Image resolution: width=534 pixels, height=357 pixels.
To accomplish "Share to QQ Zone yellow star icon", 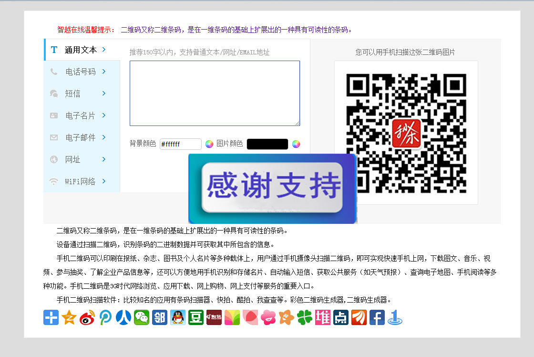I will 69,317.
